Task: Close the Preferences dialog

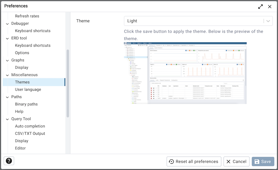Action: coord(270,6)
